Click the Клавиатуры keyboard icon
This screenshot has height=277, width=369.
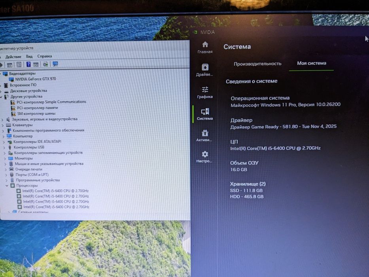(x=8, y=125)
